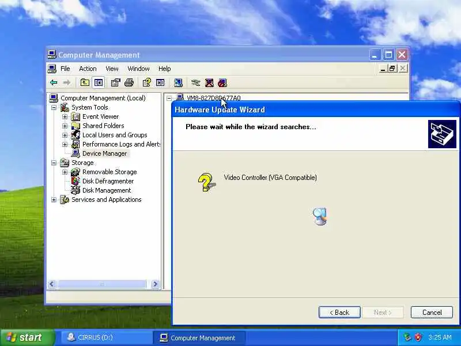The width and height of the screenshot is (461, 346).
Task: Click the Performance Logs and Alerts icon
Action: coord(75,144)
